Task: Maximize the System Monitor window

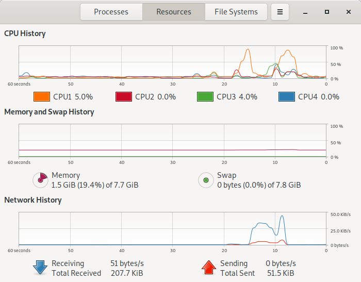Action: (326, 12)
